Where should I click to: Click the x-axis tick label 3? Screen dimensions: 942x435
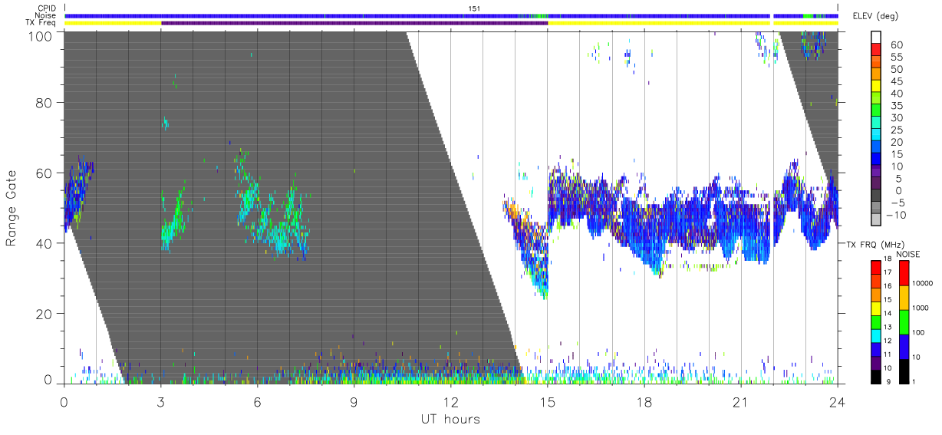coord(161,401)
